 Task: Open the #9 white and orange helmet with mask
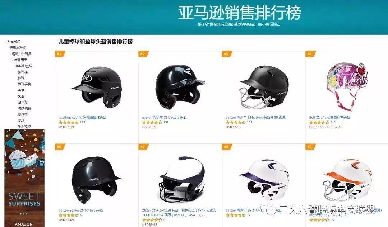(348, 180)
